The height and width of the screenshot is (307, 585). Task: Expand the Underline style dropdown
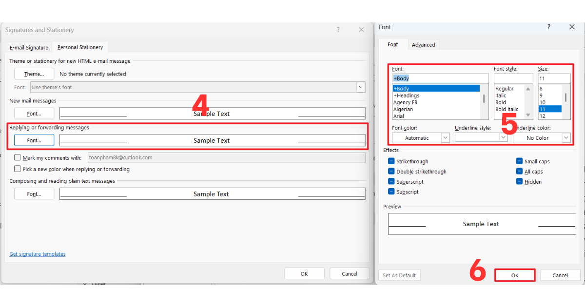[x=481, y=138]
